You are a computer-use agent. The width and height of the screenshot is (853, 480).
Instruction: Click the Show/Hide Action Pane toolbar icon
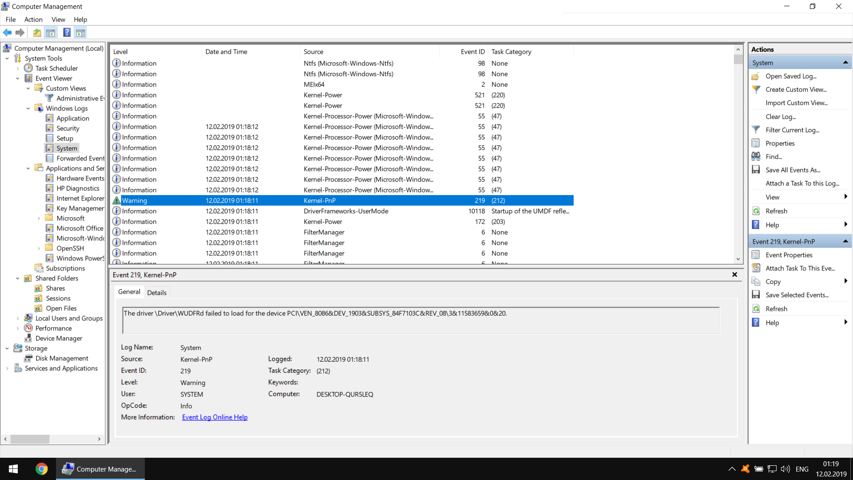[80, 32]
